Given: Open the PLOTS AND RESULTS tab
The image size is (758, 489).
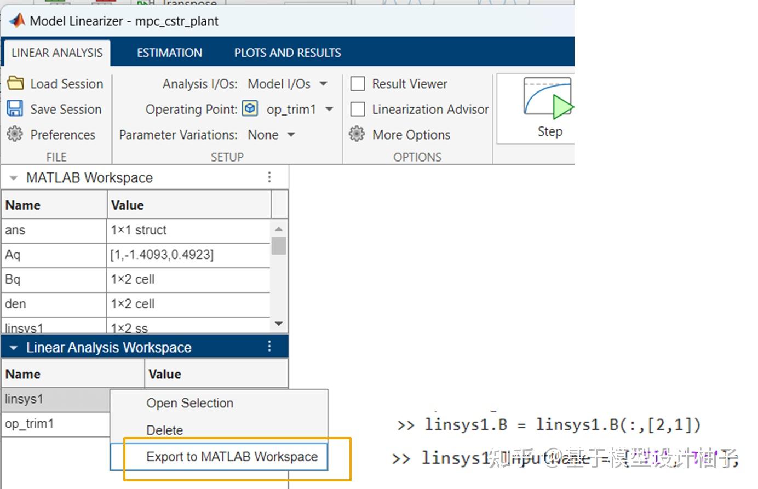Looking at the screenshot, I should pos(286,52).
